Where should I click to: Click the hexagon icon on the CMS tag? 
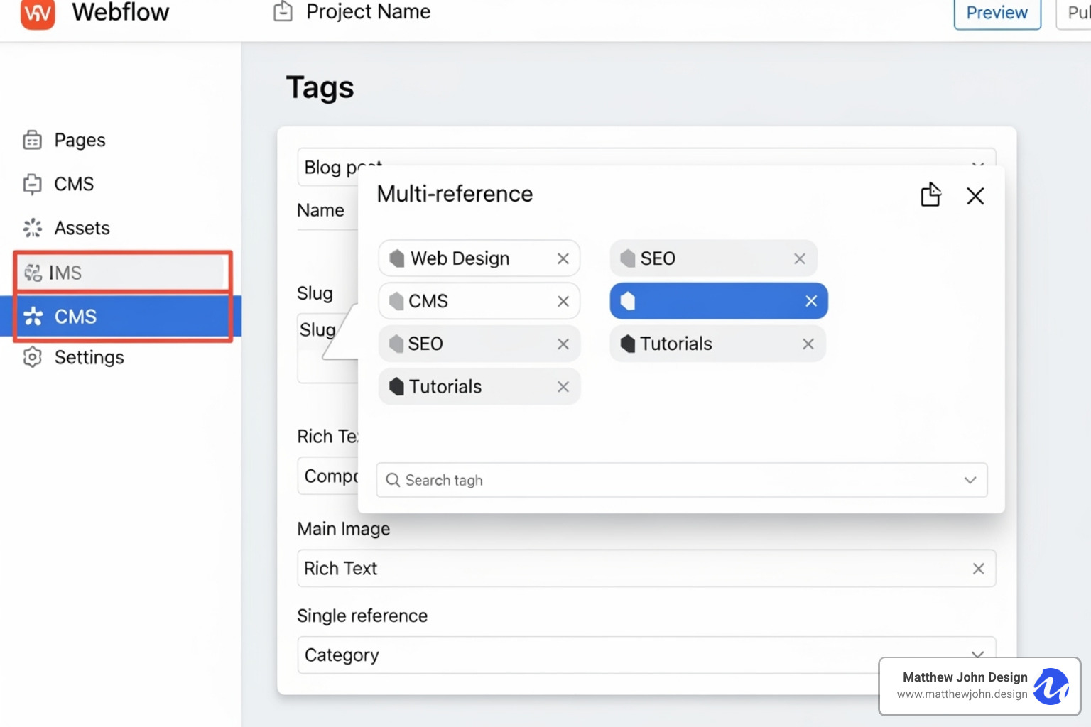[396, 301]
